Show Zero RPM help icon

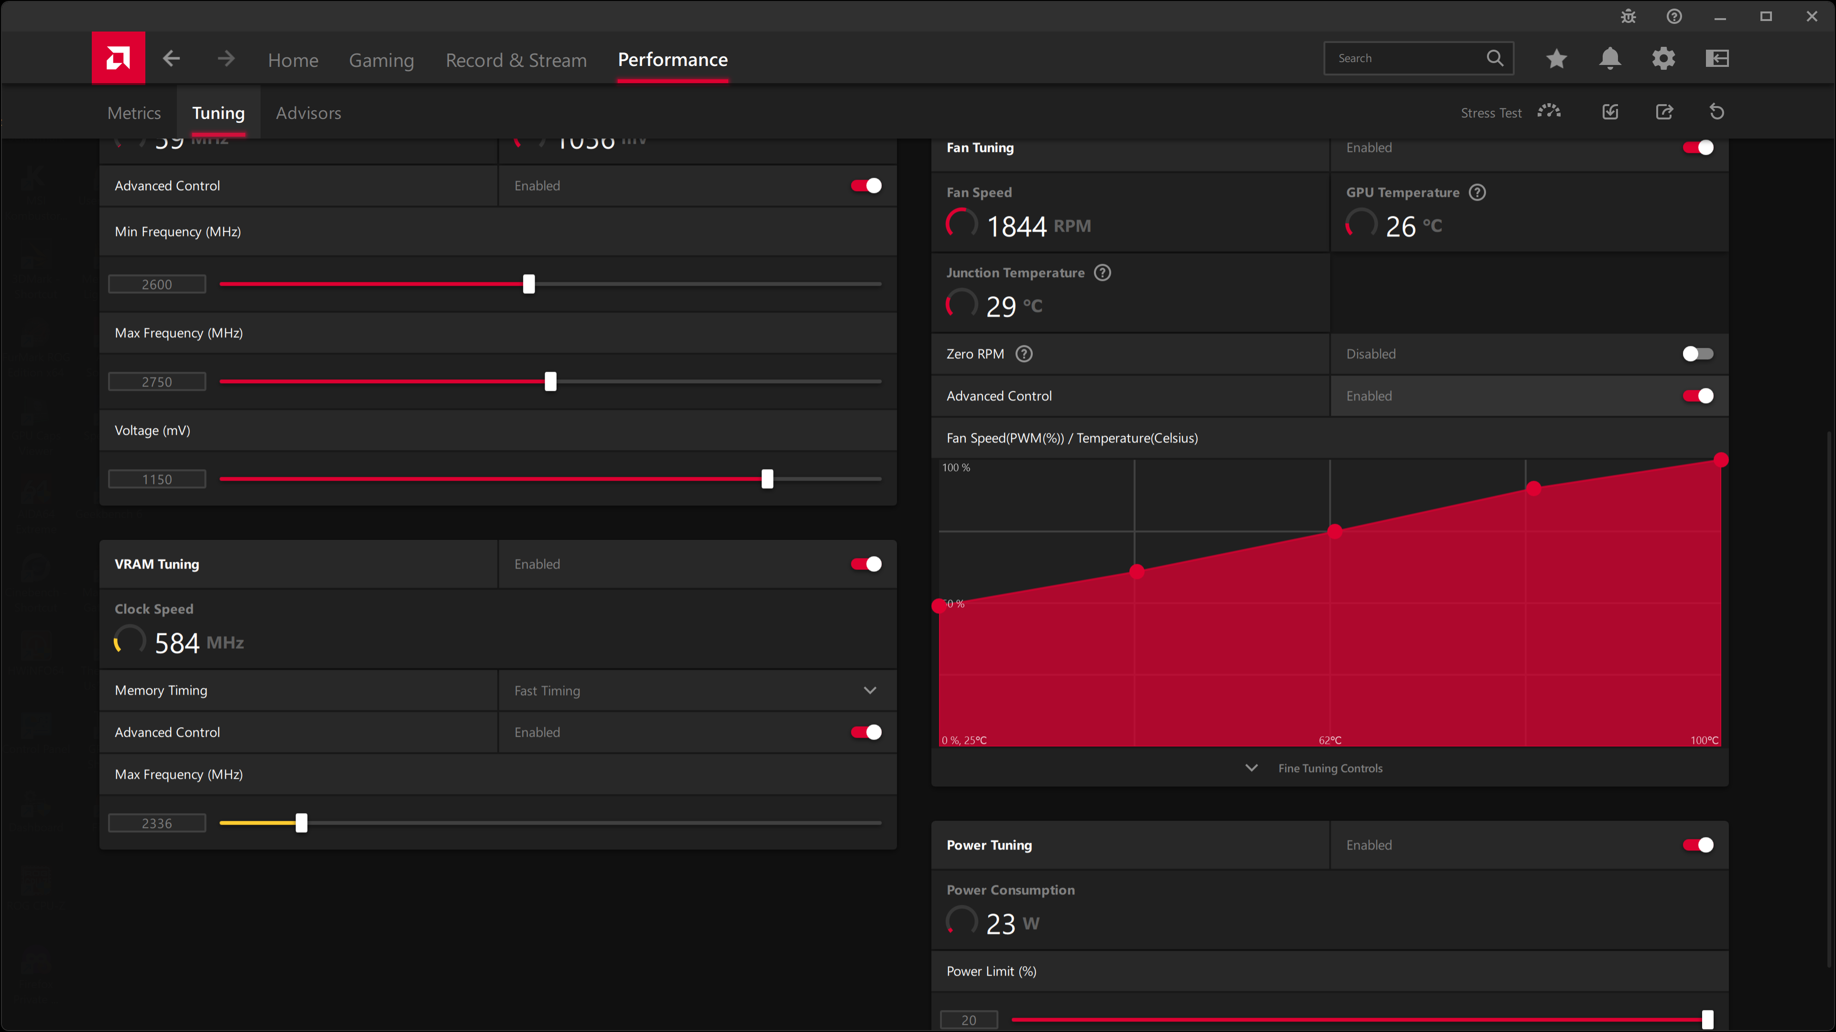pos(1024,354)
